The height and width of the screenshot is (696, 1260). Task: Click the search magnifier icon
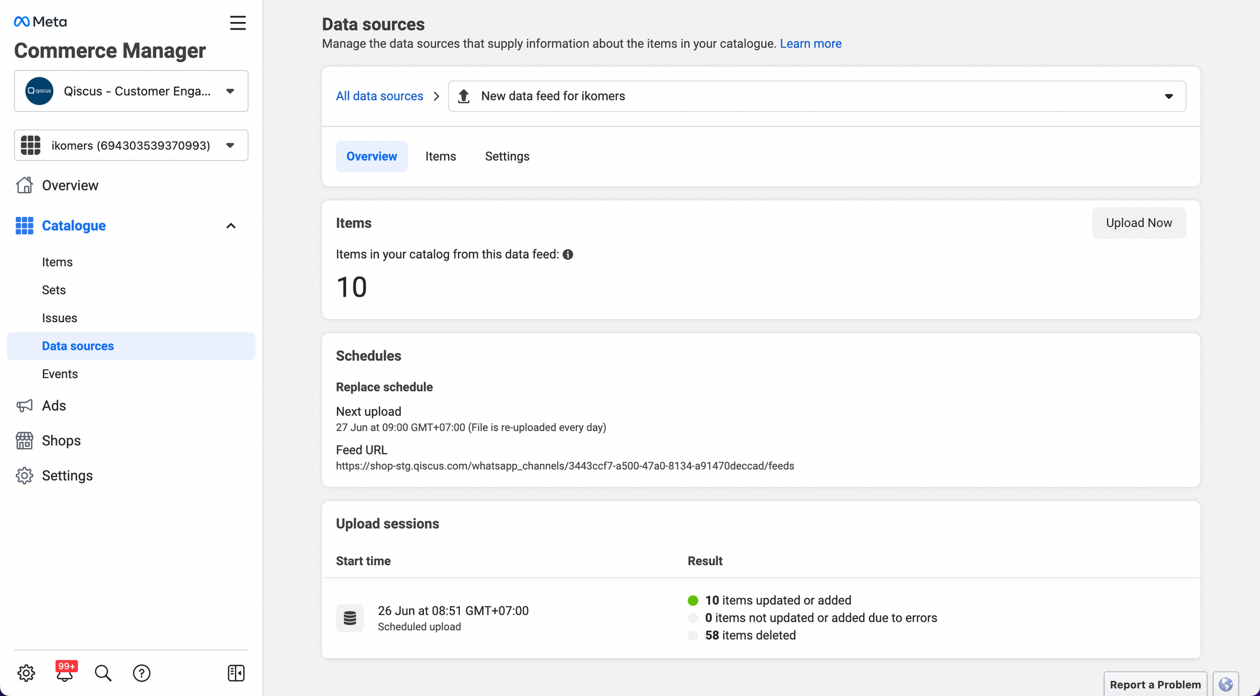tap(103, 673)
